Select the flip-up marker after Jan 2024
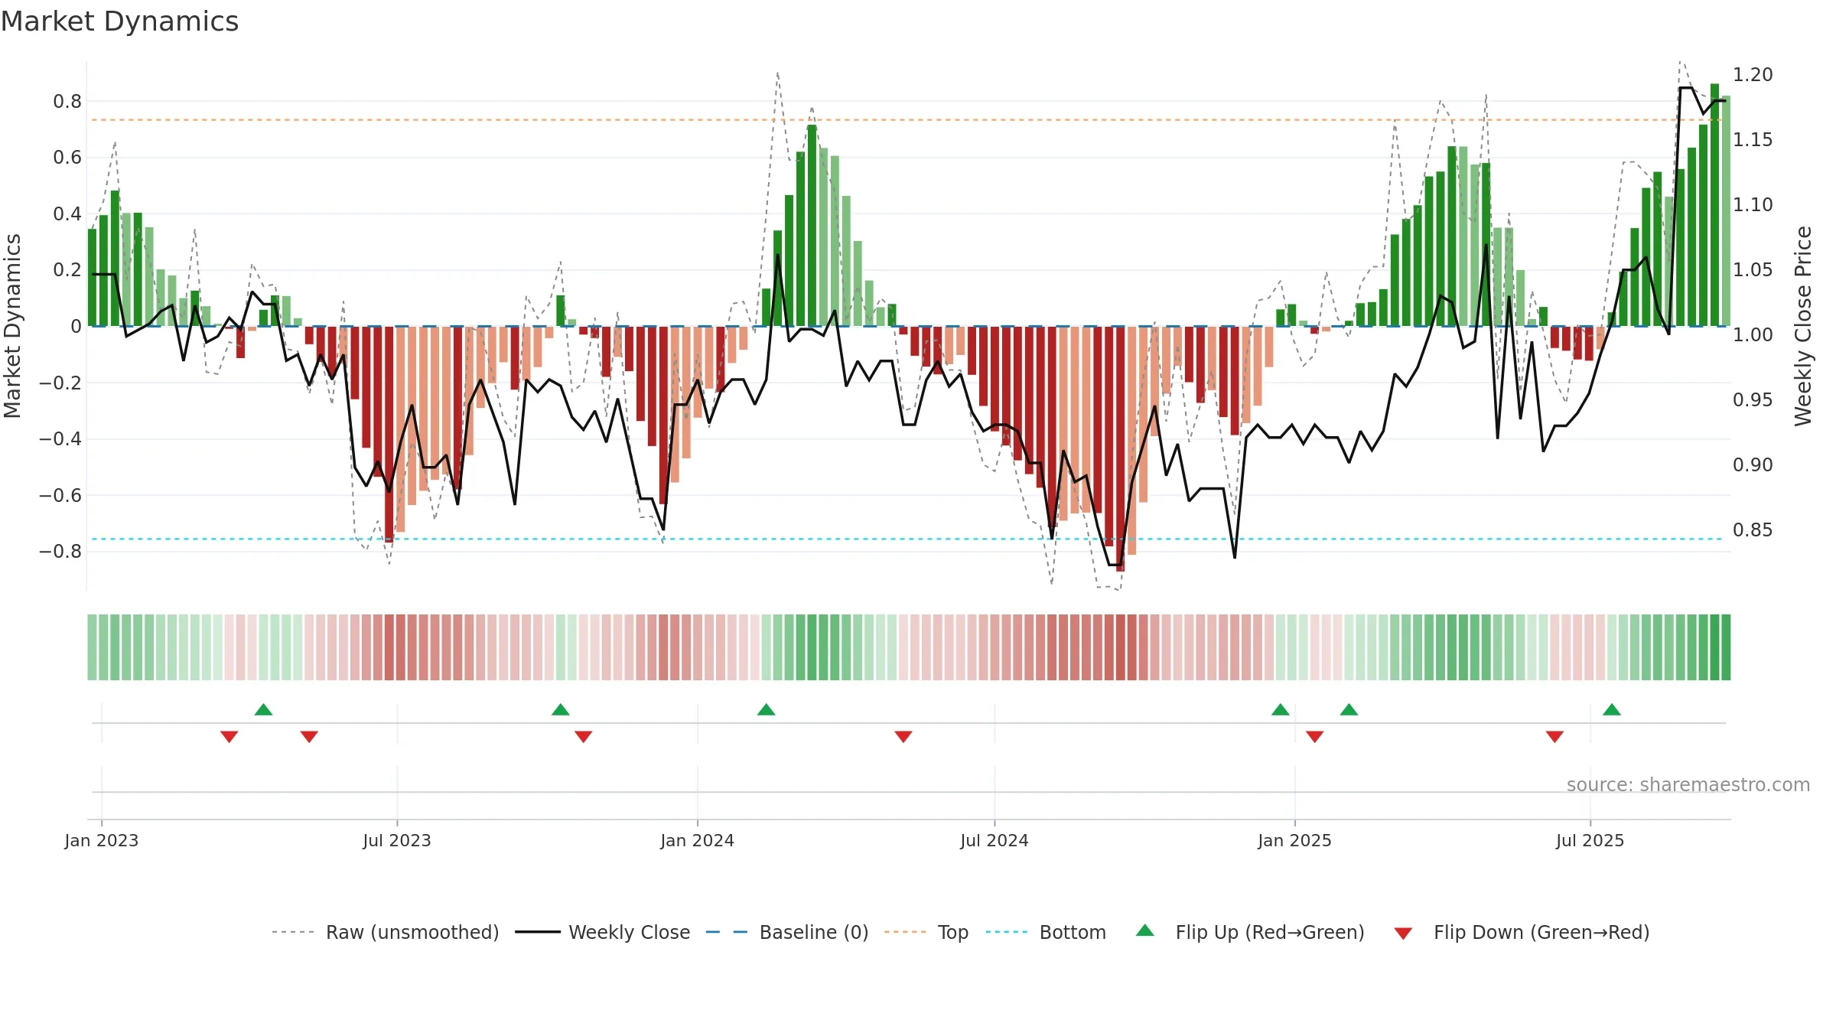The image size is (1836, 1033). pos(767,709)
